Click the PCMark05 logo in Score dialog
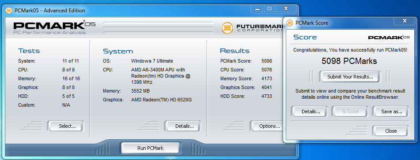This screenshot has width=420, height=160. point(389,37)
